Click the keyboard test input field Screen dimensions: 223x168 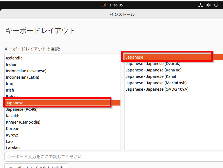pos(112,157)
